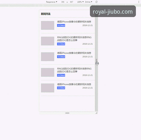Image resolution: width=141 pixels, height=140 pixels.
Task: Open the Online network throttling dropdown
Action: pyautogui.click(x=89, y=2)
